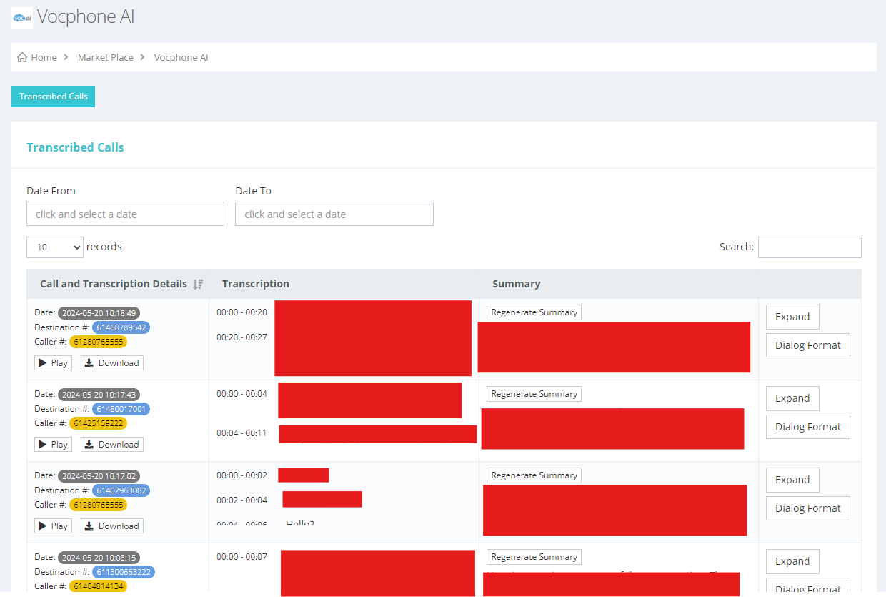Open Market Place from the breadcrumb

tap(105, 57)
